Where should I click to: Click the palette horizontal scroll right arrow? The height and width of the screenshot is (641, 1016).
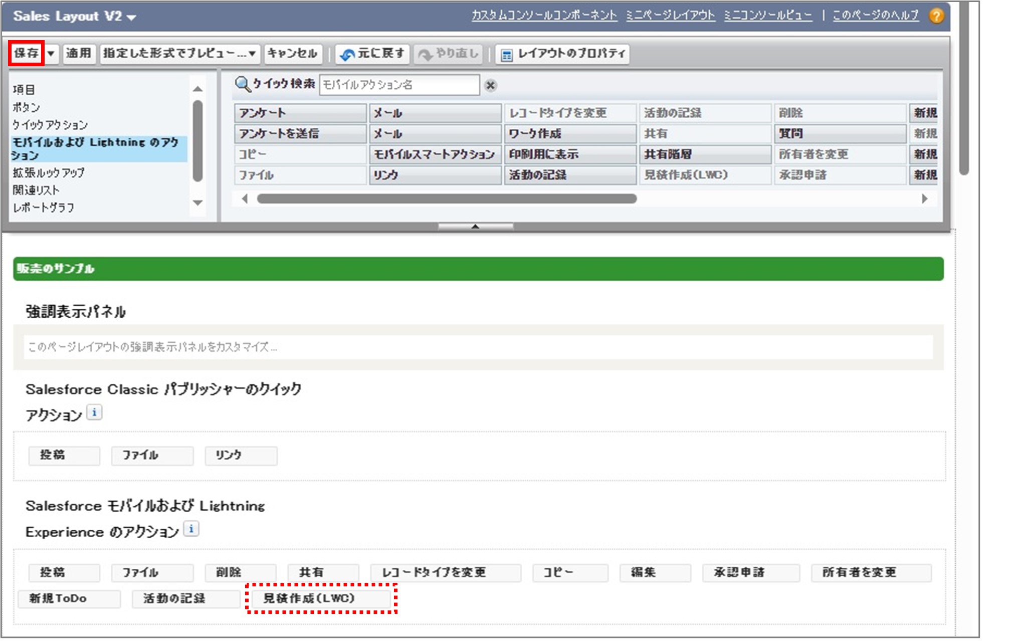(x=925, y=198)
